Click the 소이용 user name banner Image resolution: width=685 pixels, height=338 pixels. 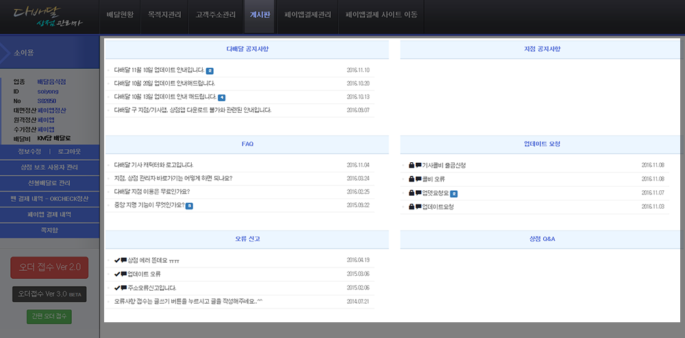pos(49,52)
